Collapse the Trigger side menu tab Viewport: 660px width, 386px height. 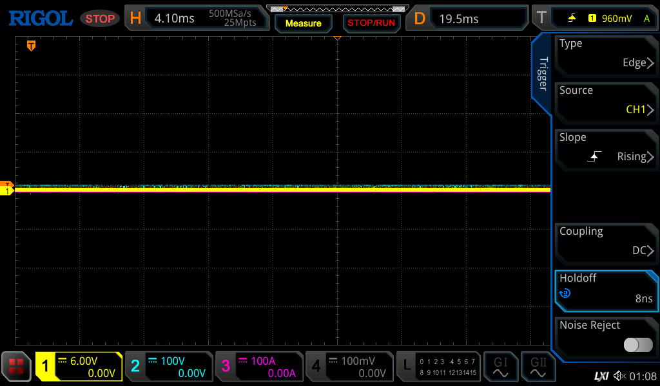click(x=542, y=74)
